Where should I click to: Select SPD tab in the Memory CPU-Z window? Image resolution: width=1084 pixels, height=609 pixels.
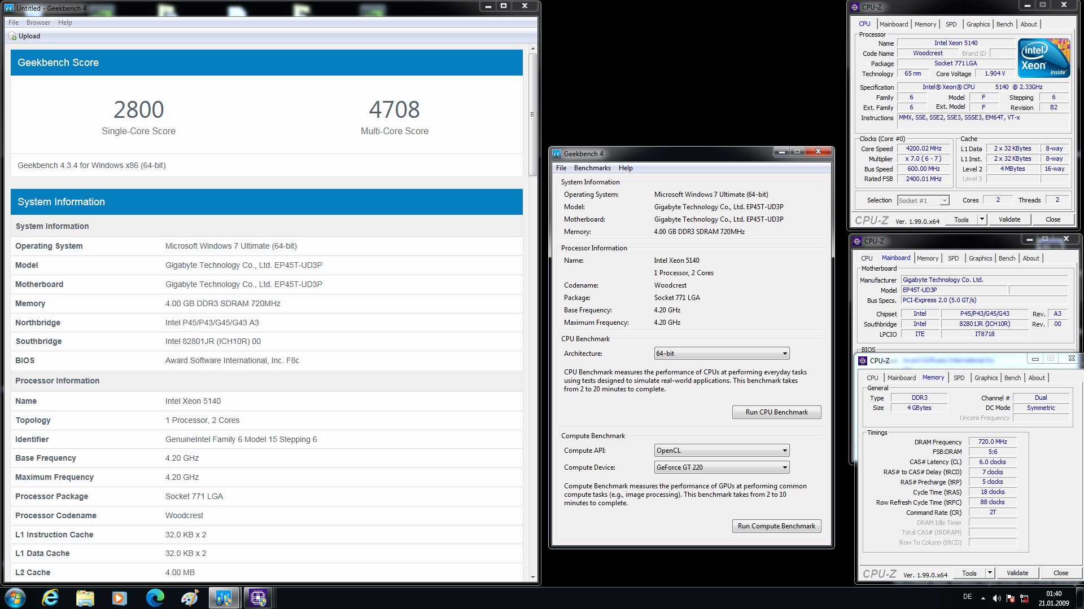point(959,378)
